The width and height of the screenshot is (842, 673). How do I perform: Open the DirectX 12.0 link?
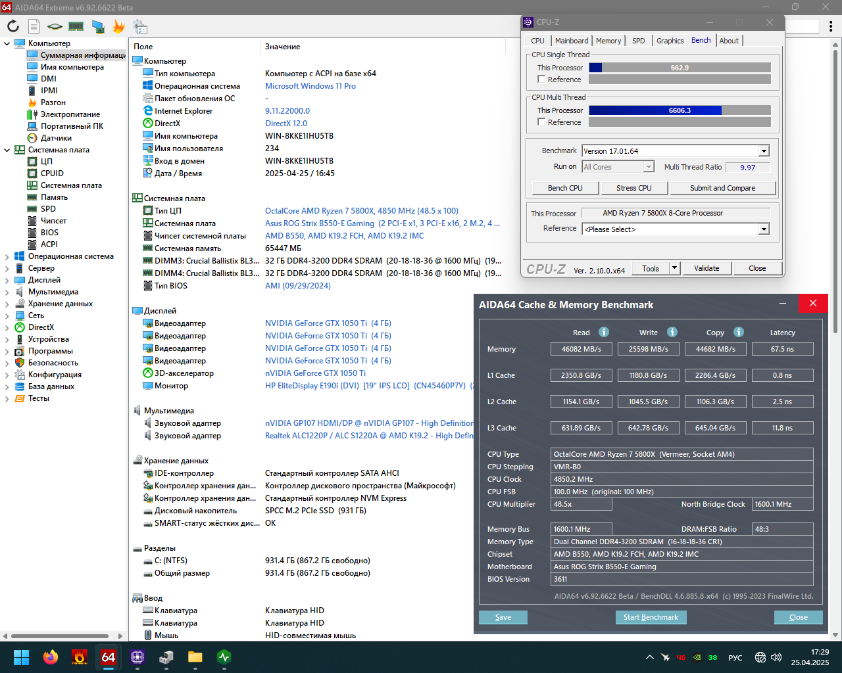(x=286, y=124)
